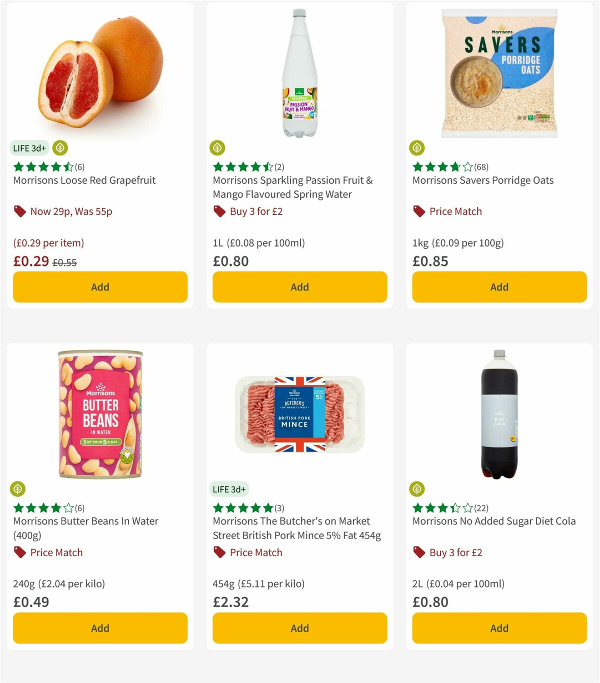This screenshot has height=683, width=600.
Task: Click the green leaf icon near Loose Red Grapefruit
Action: click(x=60, y=148)
